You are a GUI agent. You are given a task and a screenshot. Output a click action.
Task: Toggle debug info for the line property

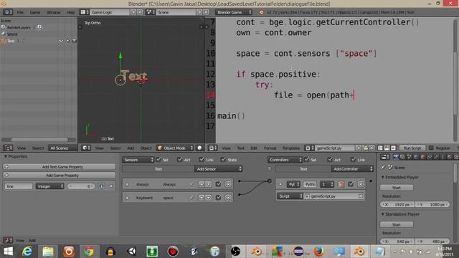click(x=101, y=186)
